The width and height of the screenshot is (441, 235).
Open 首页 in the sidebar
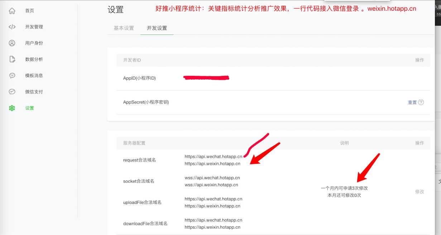(30, 11)
